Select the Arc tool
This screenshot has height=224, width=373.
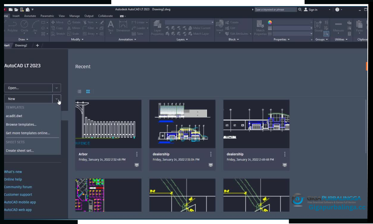pos(35,26)
